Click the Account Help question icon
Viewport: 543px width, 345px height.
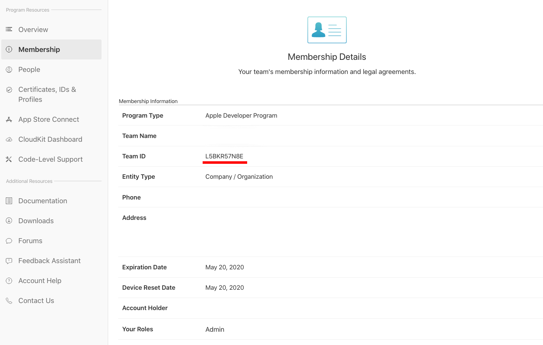(9, 281)
